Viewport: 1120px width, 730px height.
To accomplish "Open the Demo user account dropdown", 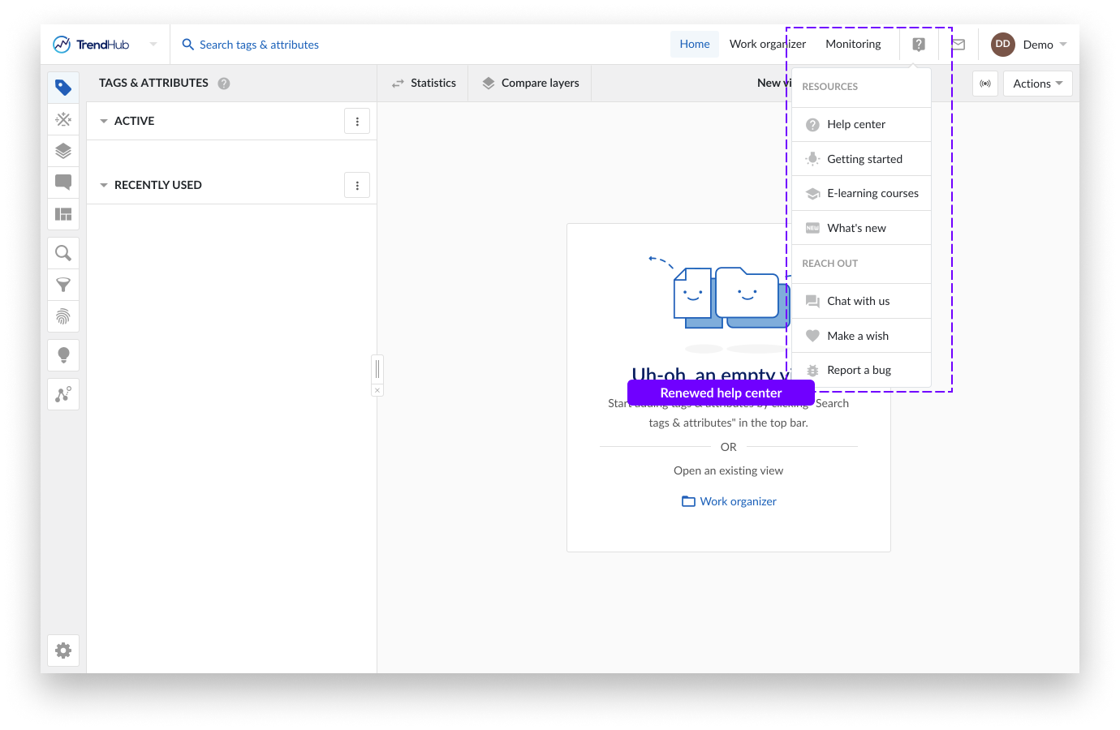I will coord(1029,45).
